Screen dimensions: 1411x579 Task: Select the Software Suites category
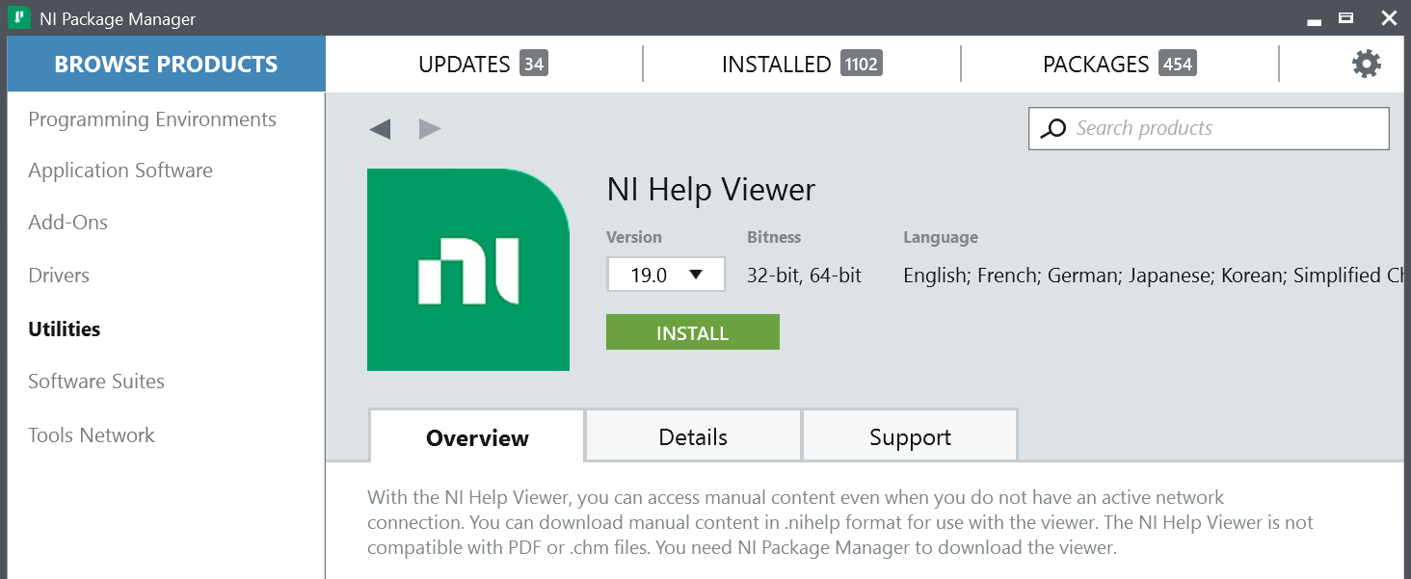pyautogui.click(x=95, y=382)
